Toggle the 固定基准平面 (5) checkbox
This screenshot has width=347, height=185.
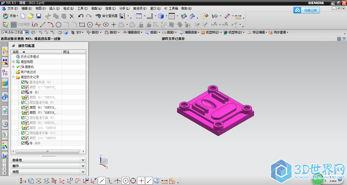click(x=23, y=102)
